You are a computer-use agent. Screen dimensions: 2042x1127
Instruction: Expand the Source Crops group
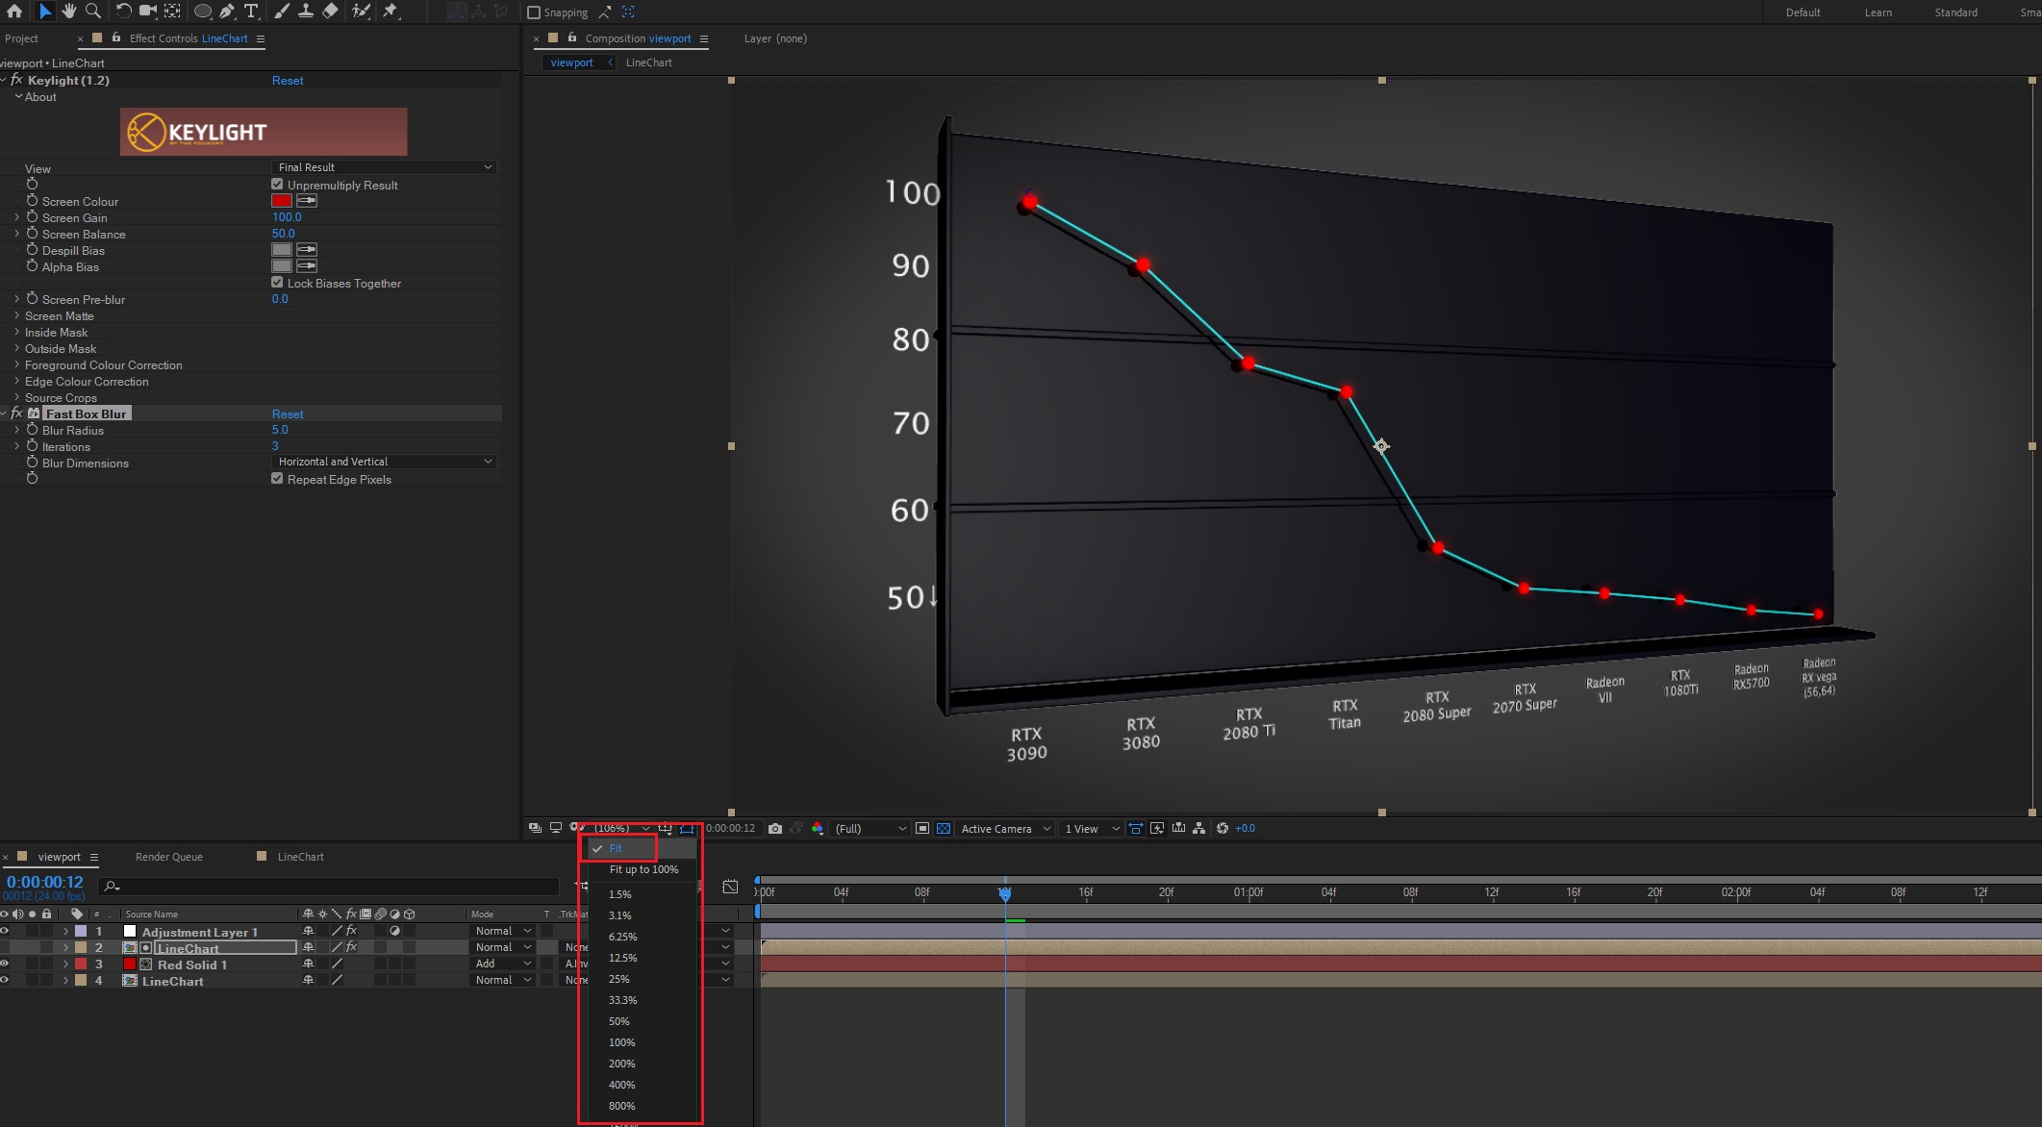pyautogui.click(x=16, y=398)
